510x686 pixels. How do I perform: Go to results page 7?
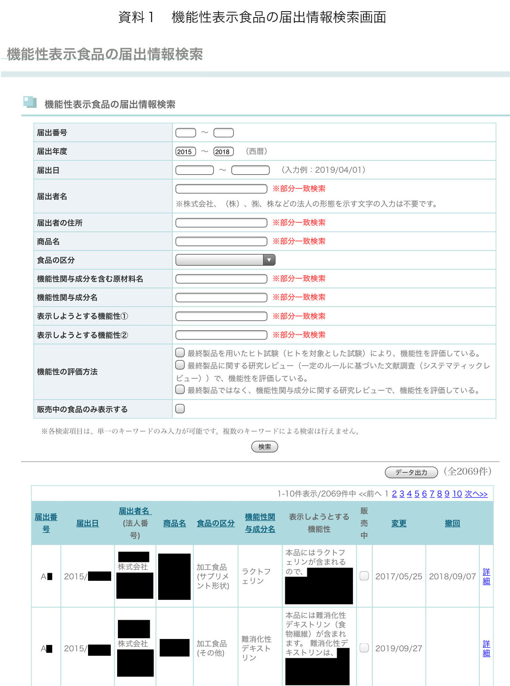432,494
